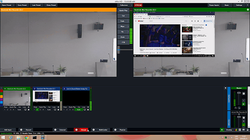Expand Wipe transition dropdown arrow
The height and width of the screenshot is (140, 250).
click(x=128, y=26)
